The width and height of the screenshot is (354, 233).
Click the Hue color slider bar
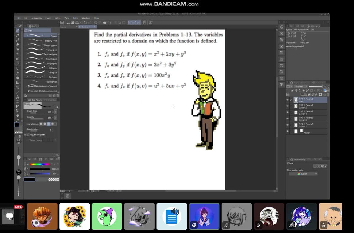click(40, 165)
